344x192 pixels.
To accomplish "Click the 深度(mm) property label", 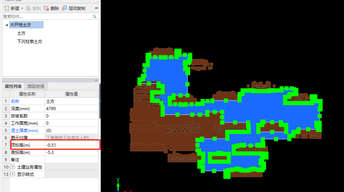I will coord(20,109).
